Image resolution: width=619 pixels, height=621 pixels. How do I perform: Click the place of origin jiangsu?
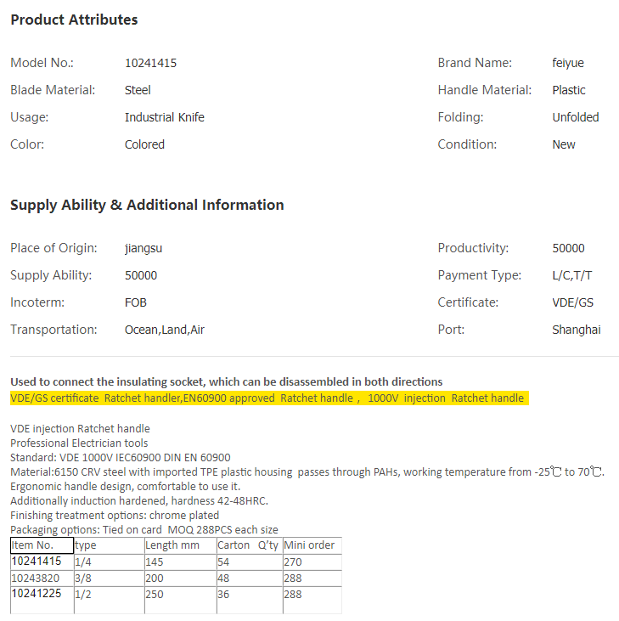point(143,248)
